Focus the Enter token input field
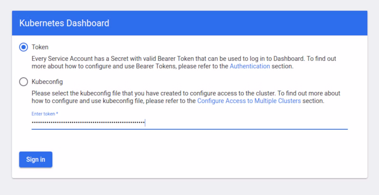Viewport: 379px width, 195px height. [189, 122]
